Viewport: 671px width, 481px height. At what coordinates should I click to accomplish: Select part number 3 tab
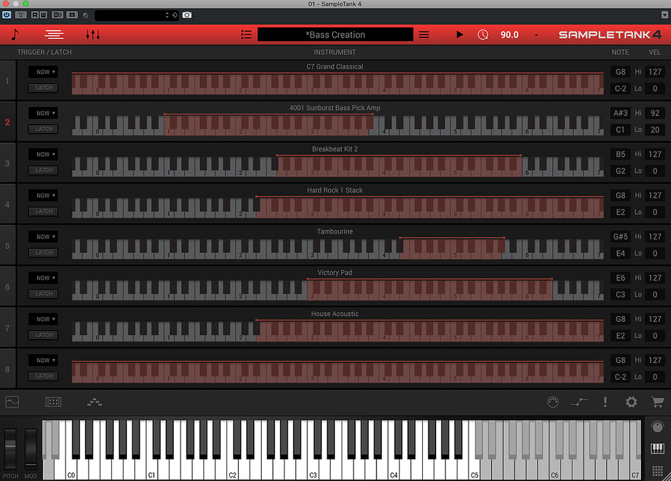[7, 163]
